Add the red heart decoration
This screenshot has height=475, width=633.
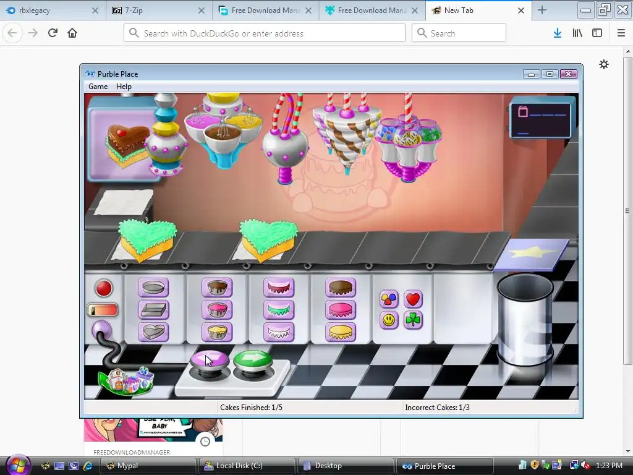click(412, 299)
